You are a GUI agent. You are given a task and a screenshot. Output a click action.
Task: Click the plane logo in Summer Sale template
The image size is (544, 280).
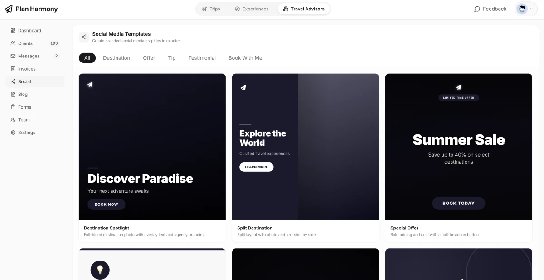coord(459,87)
